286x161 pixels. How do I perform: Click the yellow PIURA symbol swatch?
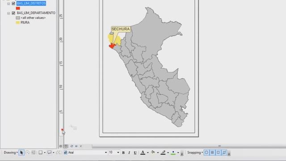pos(18,23)
